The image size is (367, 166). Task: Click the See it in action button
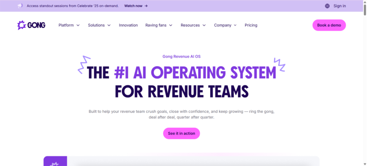(x=182, y=134)
